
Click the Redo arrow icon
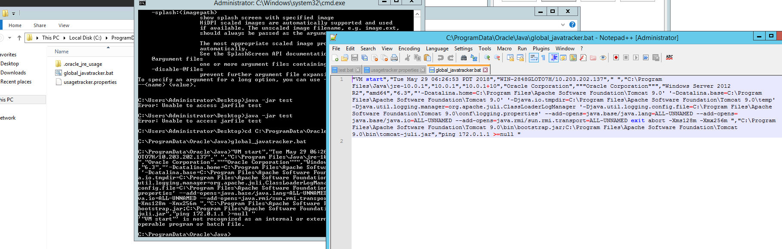click(450, 58)
